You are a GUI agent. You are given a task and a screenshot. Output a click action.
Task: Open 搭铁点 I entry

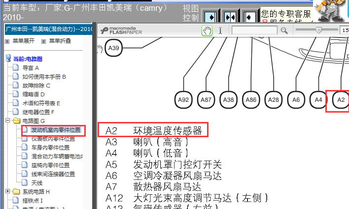33,201
